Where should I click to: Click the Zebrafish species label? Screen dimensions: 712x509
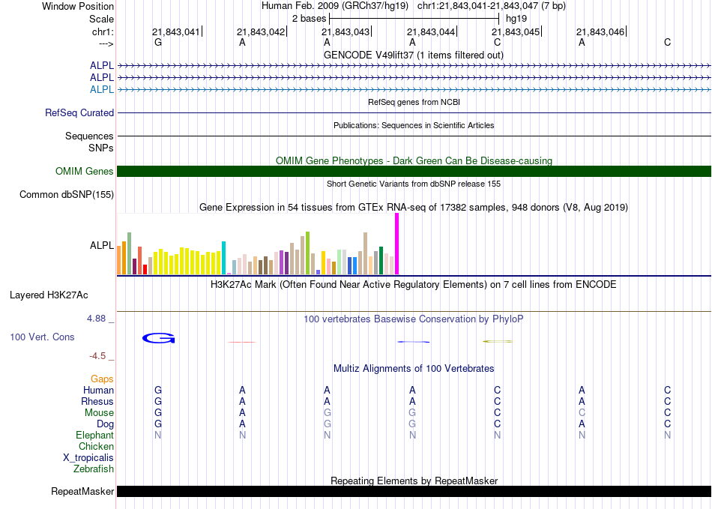(x=94, y=469)
